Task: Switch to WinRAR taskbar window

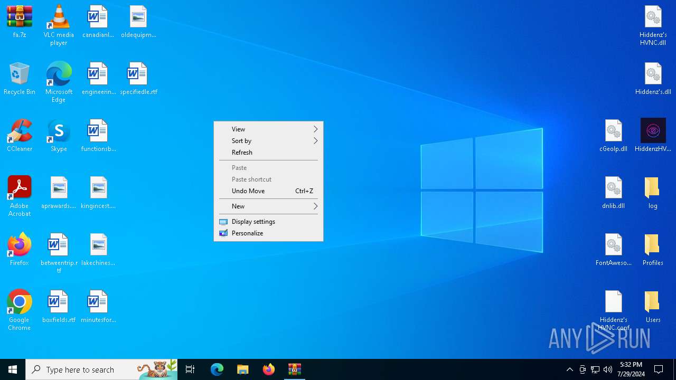Action: coord(295,369)
